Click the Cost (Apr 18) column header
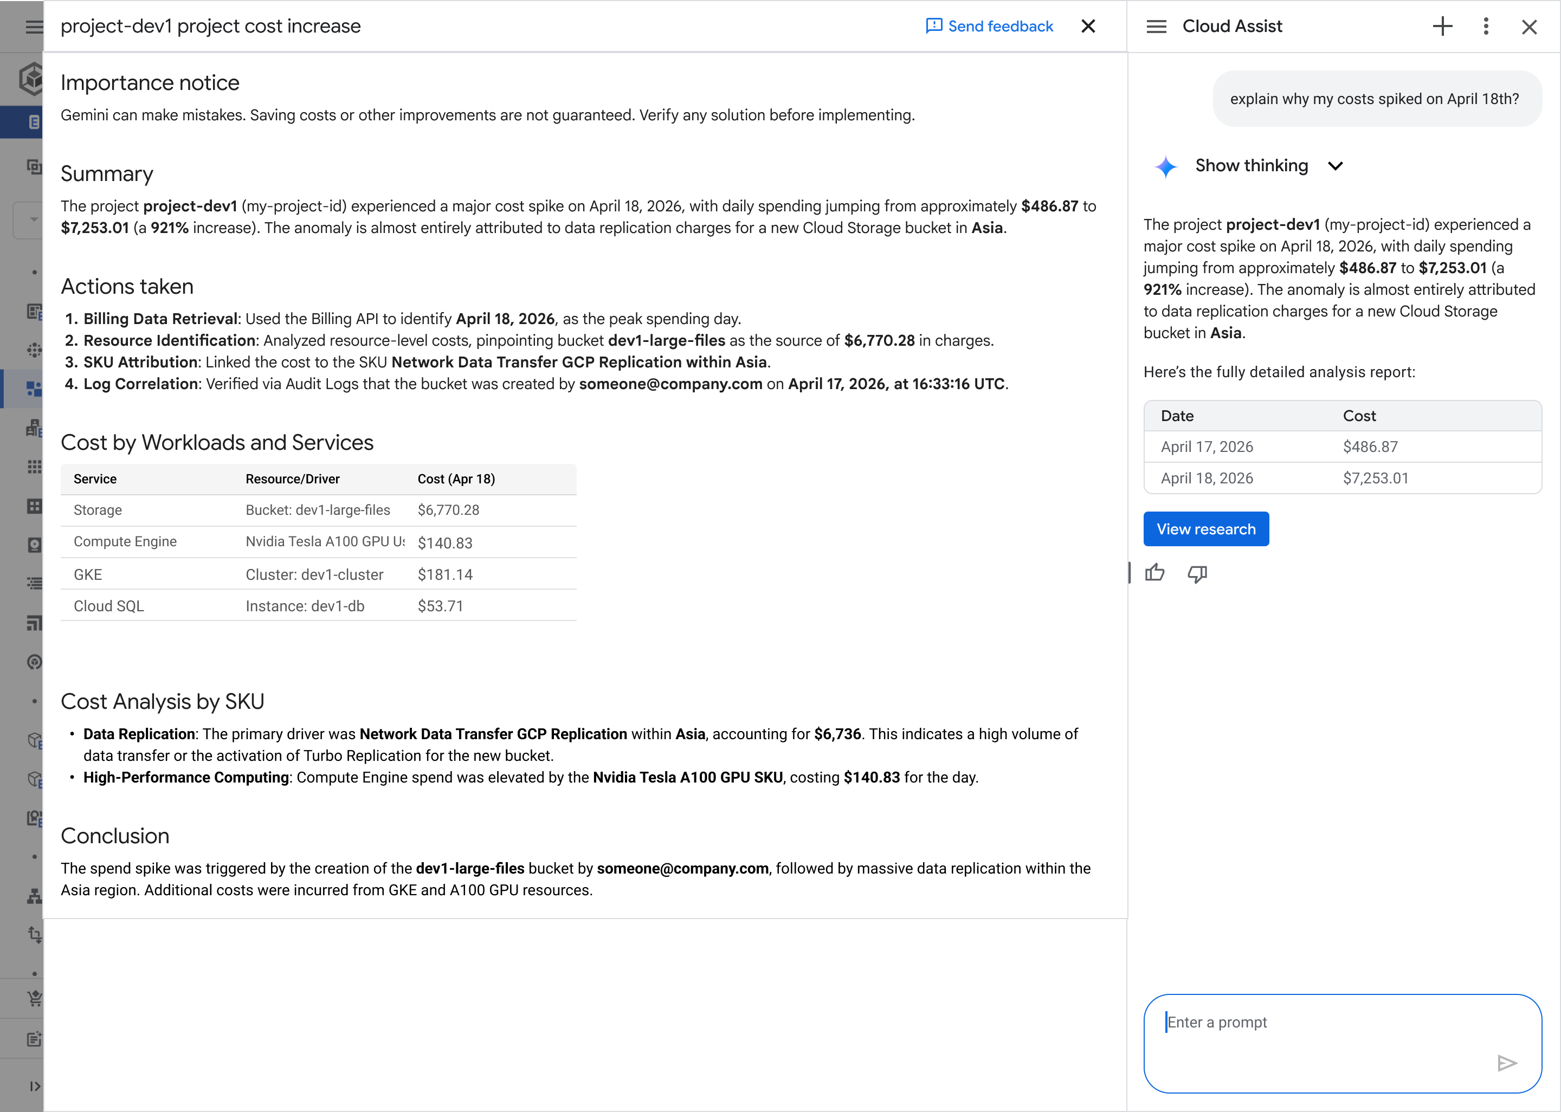 456,479
